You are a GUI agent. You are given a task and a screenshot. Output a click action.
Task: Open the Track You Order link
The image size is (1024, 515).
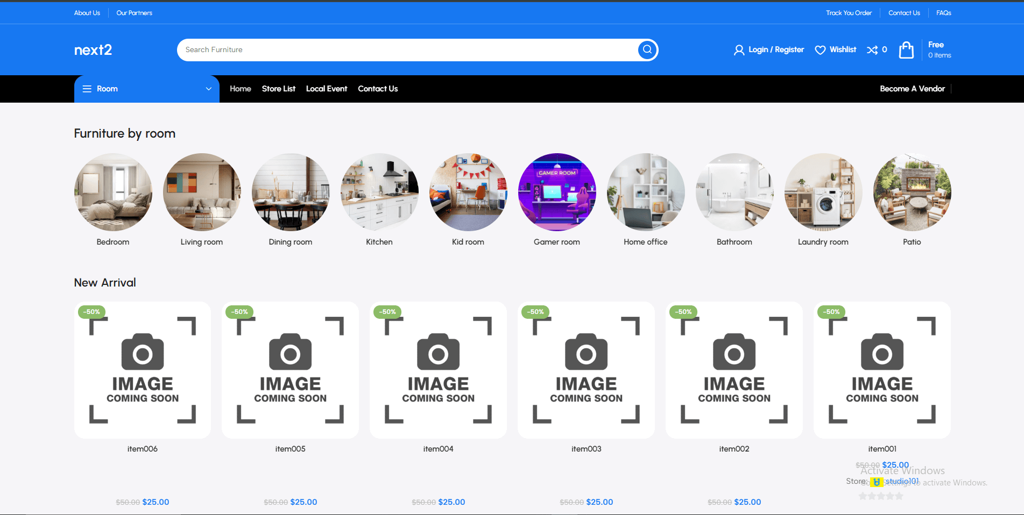(849, 13)
